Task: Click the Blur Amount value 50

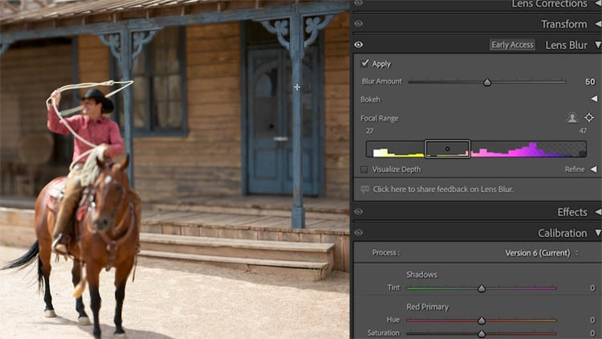Action: tap(590, 81)
